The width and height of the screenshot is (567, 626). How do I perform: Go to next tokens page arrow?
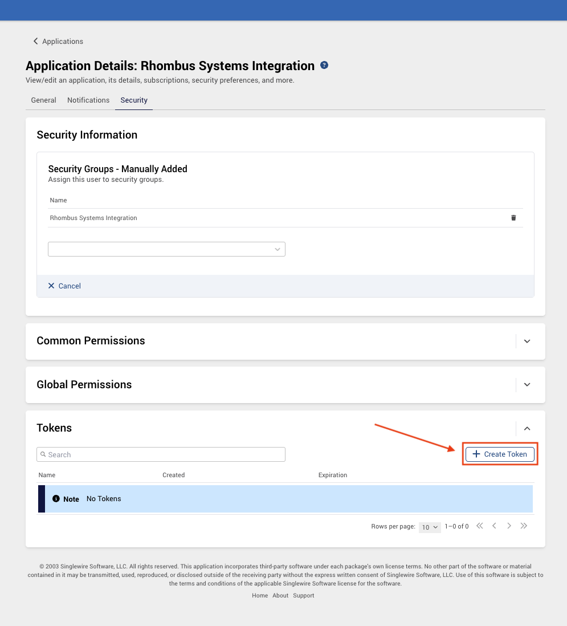point(509,526)
